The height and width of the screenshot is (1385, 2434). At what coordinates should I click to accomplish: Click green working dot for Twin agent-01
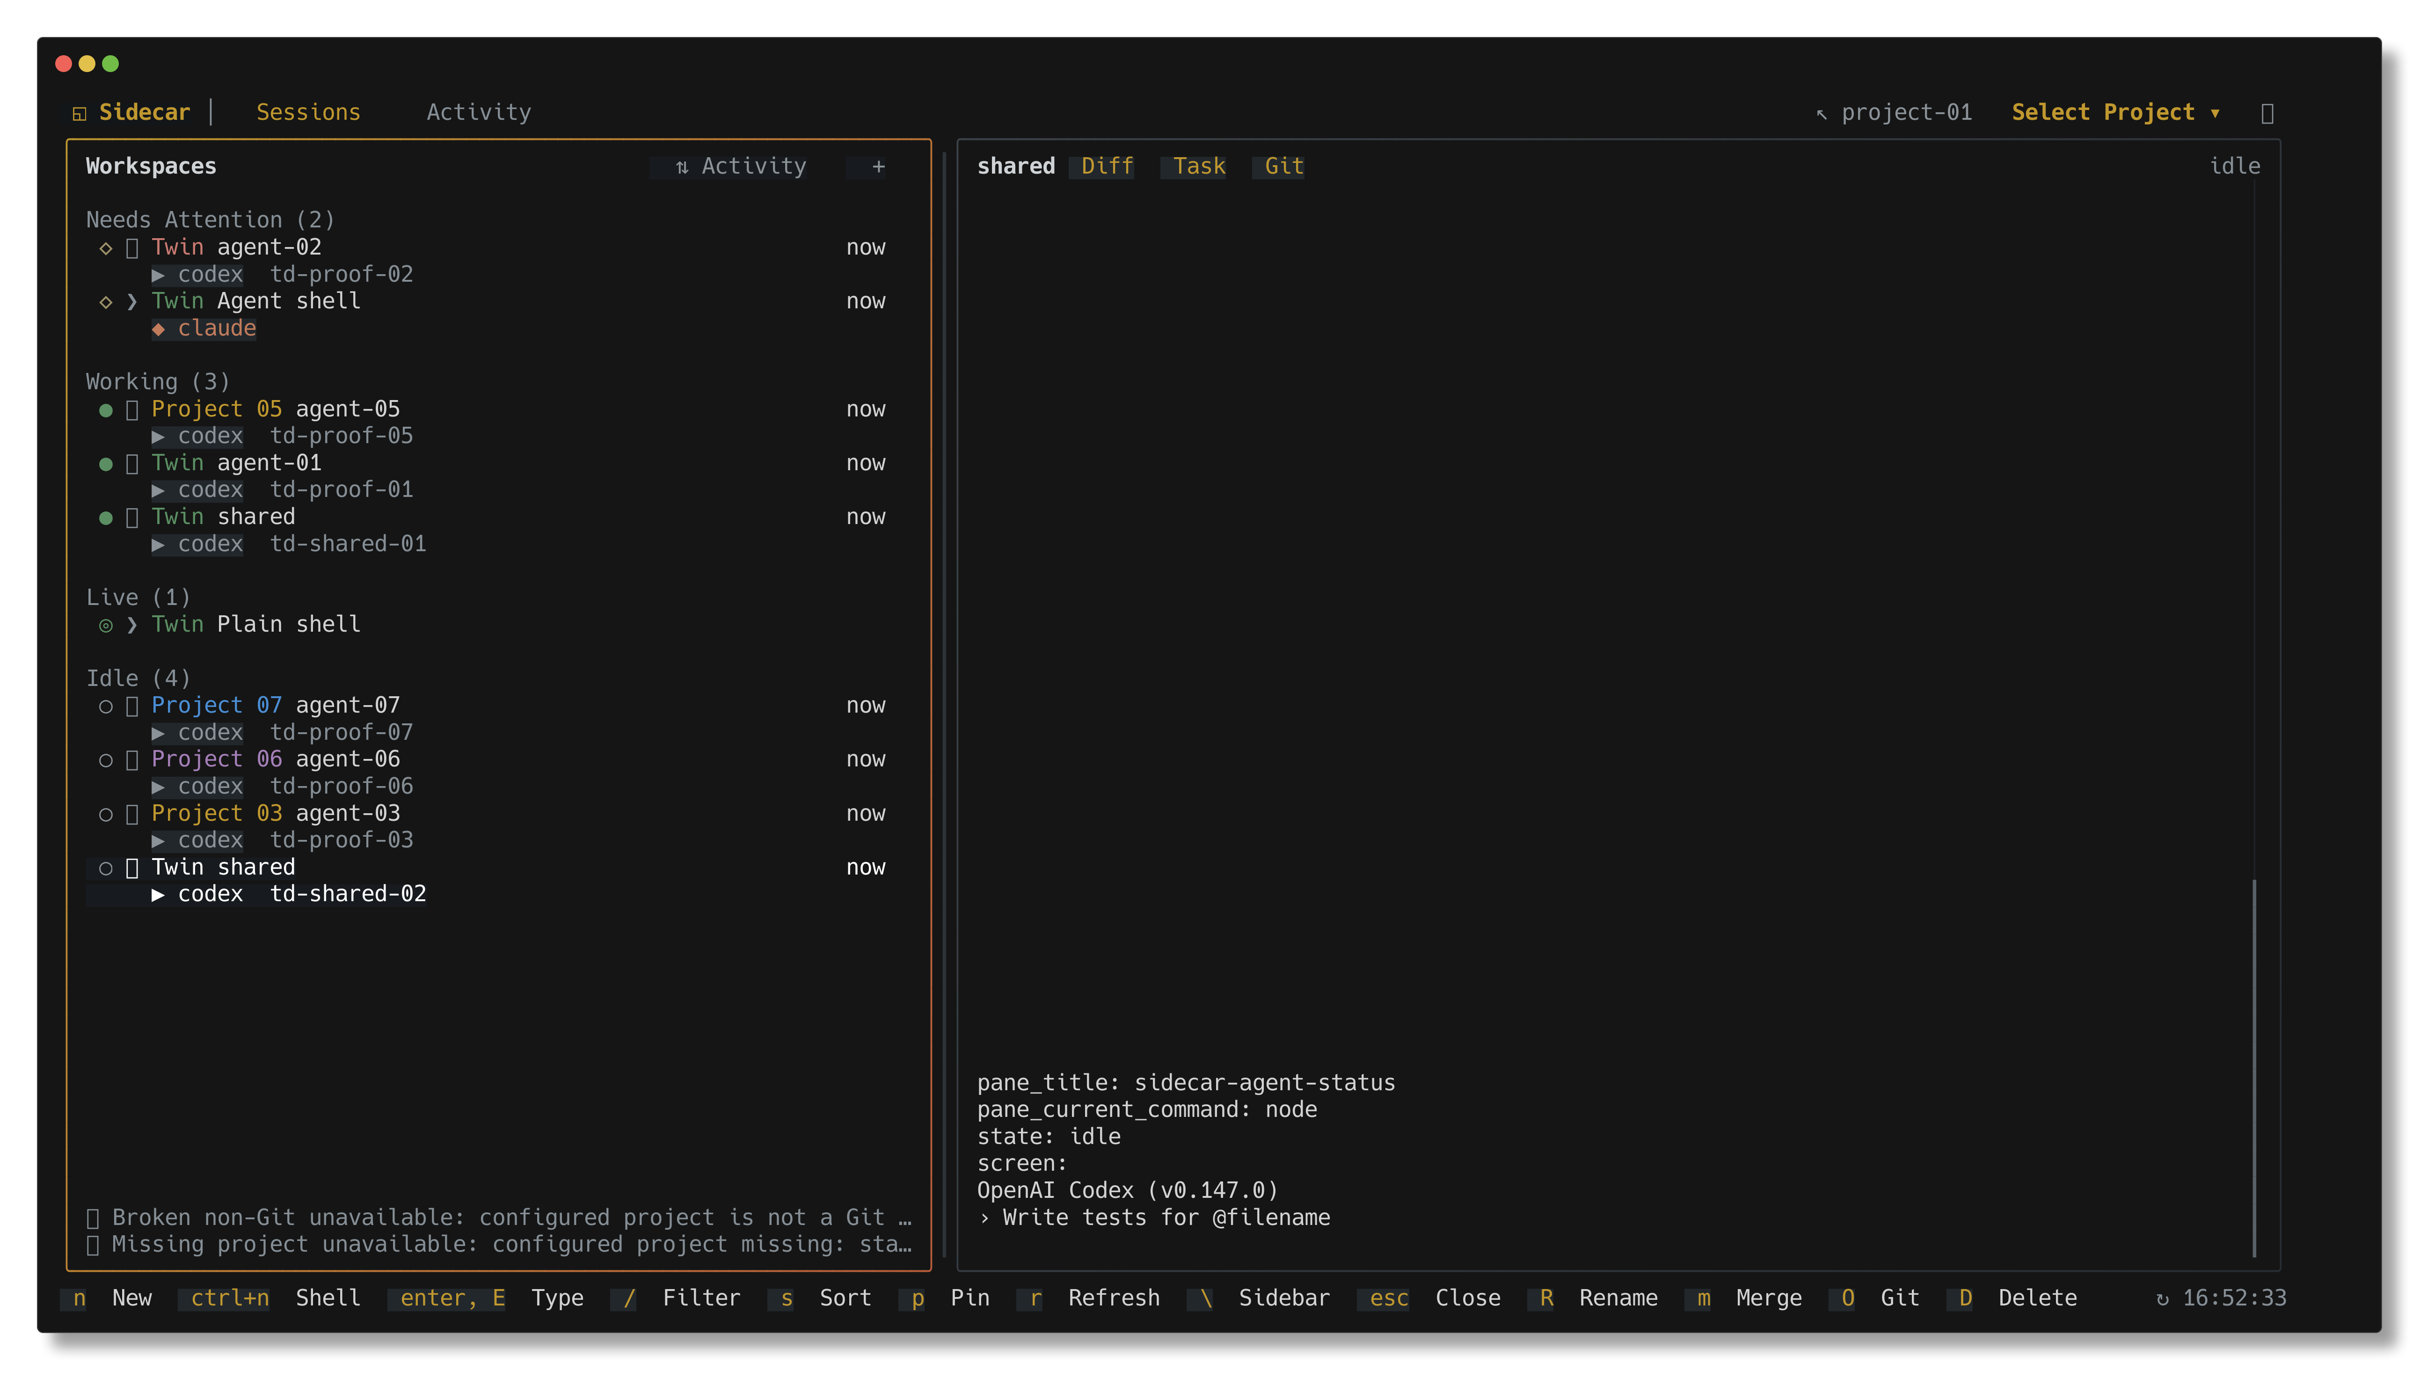click(x=106, y=464)
